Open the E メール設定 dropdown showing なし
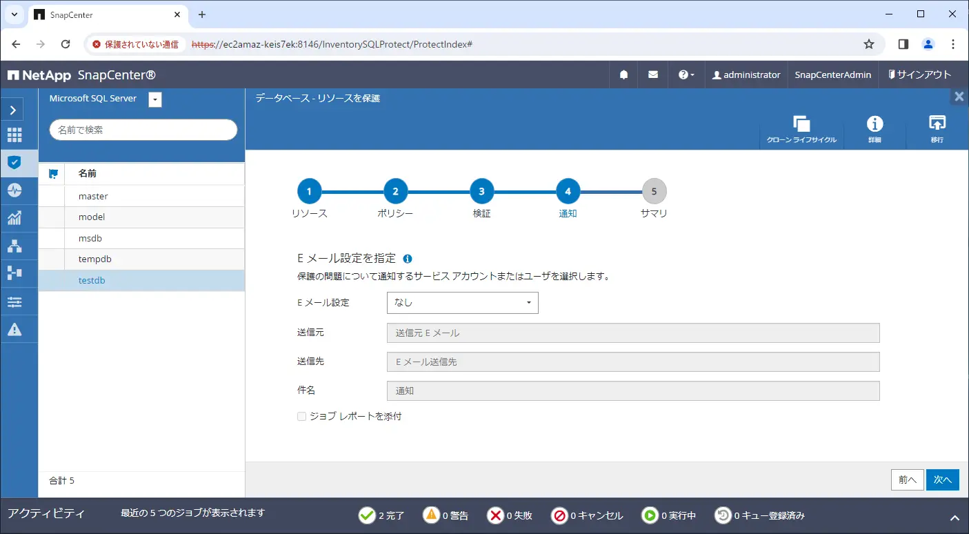Viewport: 969px width, 534px height. click(x=463, y=302)
